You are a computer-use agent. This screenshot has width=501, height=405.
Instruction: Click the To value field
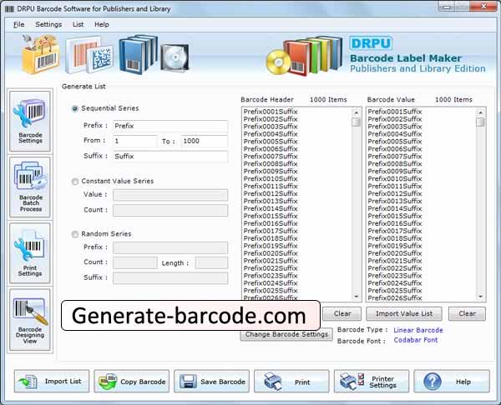(x=205, y=141)
